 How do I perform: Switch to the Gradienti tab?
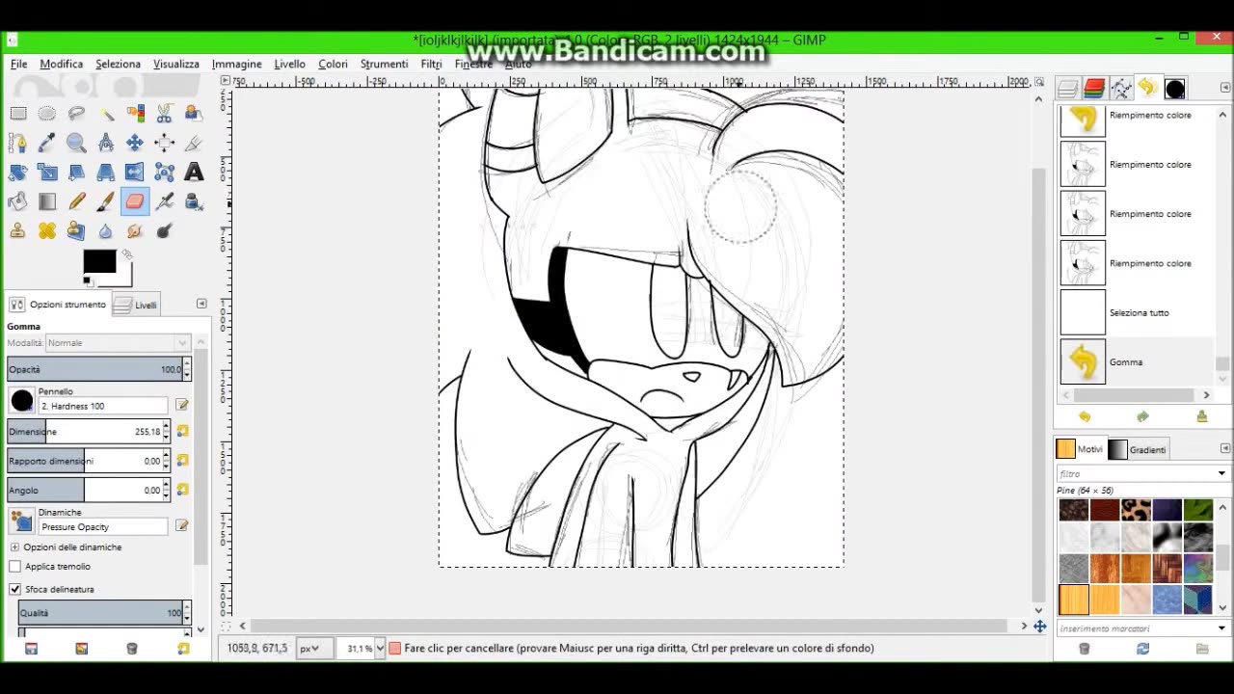coord(1138,449)
